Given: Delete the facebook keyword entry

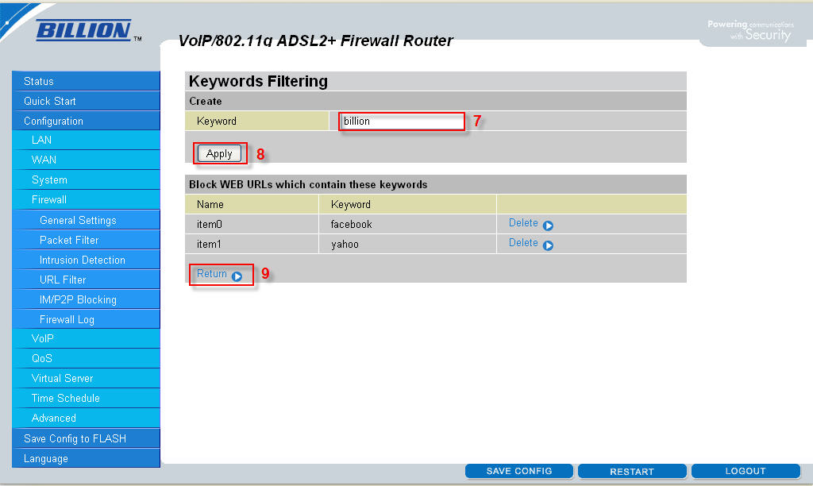Looking at the screenshot, I should coord(523,223).
